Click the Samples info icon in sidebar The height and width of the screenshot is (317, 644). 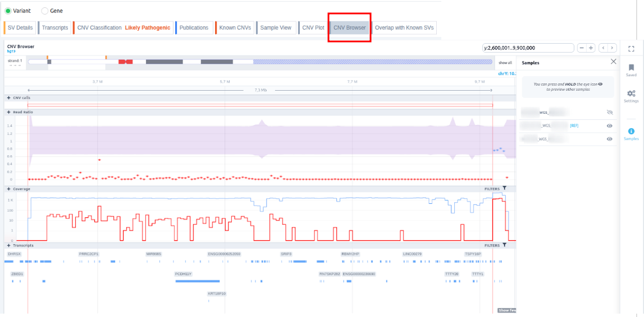pyautogui.click(x=631, y=132)
